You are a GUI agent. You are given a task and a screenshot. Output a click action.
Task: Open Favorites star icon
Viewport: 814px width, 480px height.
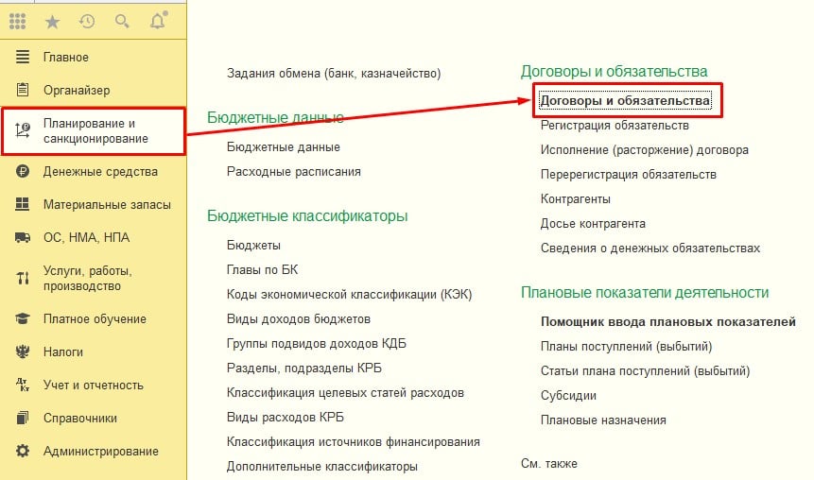[53, 21]
